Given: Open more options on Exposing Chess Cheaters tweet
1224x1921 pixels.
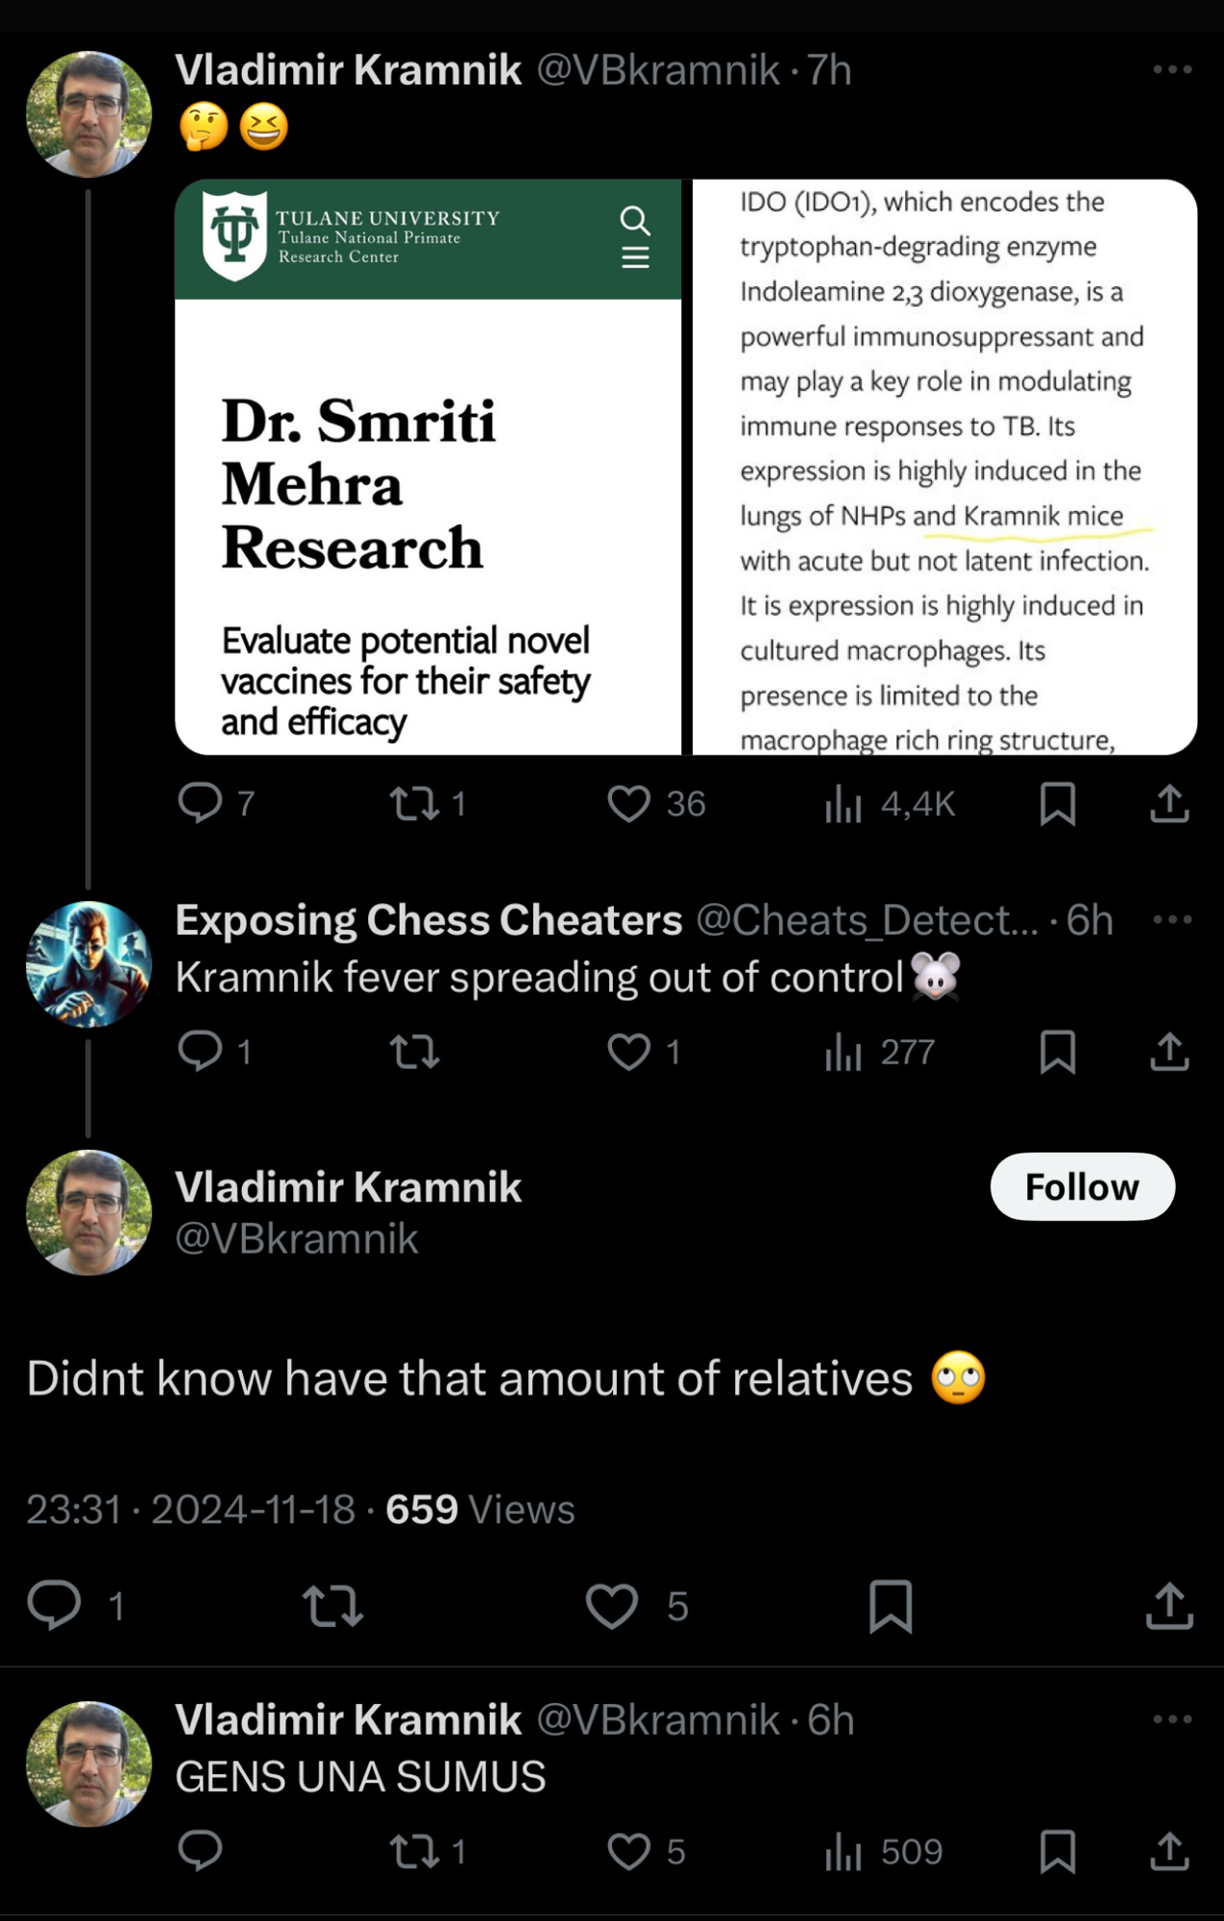Looking at the screenshot, I should pos(1172,920).
